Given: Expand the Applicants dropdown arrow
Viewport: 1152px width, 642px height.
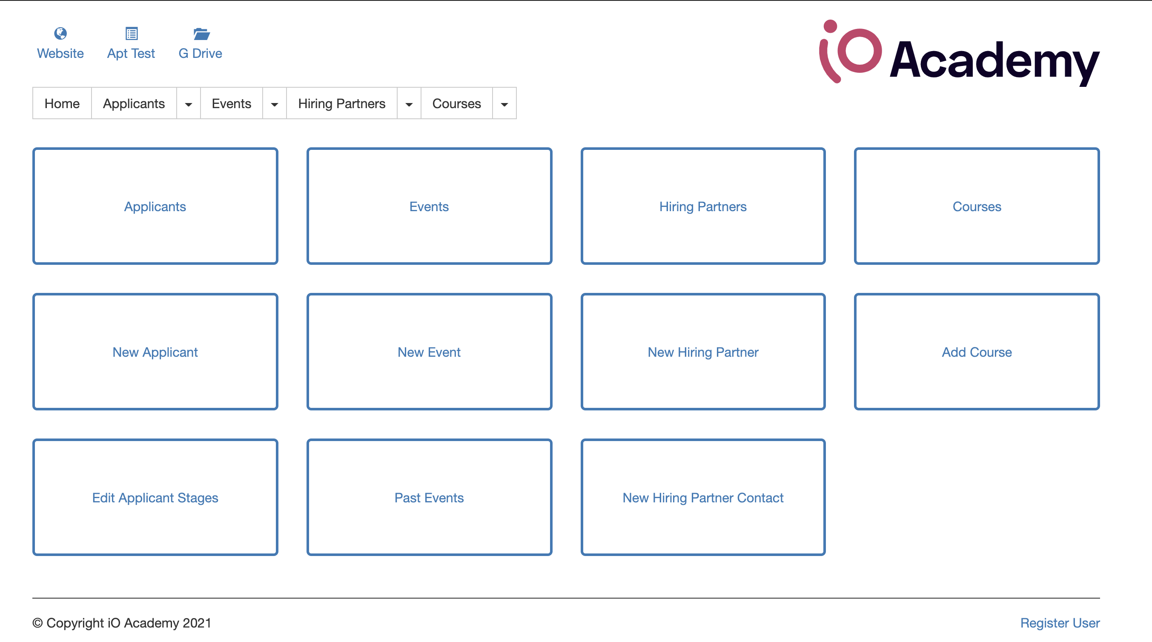Looking at the screenshot, I should click(x=188, y=104).
